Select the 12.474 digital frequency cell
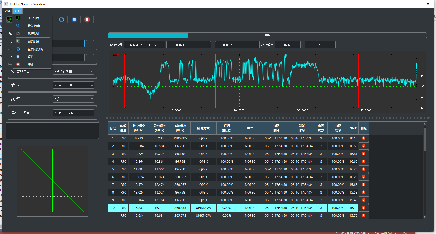The height and width of the screenshot is (234, 436). pos(139,185)
